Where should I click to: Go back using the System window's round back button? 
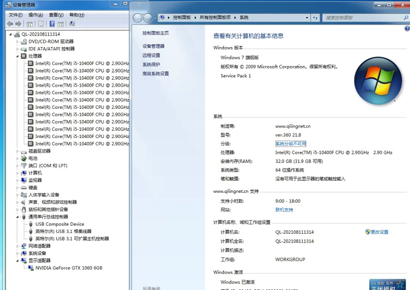[x=137, y=18]
